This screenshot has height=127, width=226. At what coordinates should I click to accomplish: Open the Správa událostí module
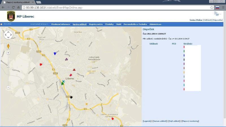(79, 24)
